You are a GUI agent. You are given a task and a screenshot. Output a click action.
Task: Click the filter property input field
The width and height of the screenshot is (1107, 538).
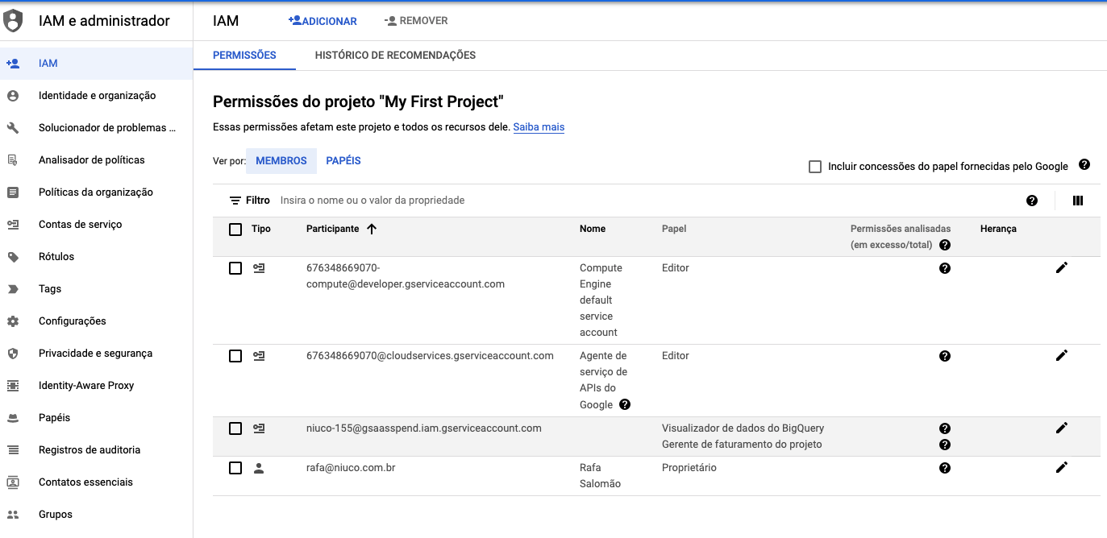[645, 201]
